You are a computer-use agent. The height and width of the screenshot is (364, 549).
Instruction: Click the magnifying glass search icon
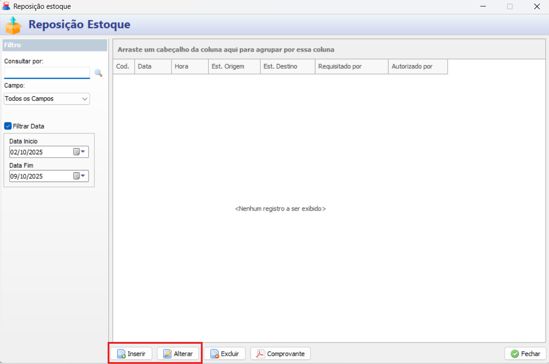pyautogui.click(x=98, y=73)
